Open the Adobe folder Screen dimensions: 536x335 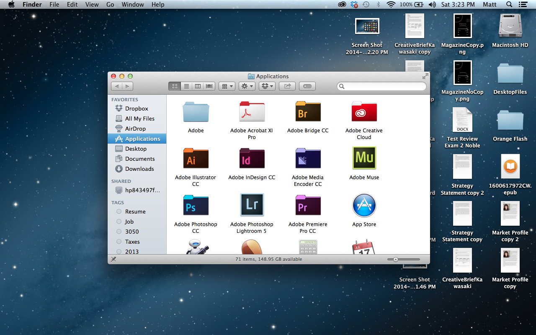tap(196, 112)
